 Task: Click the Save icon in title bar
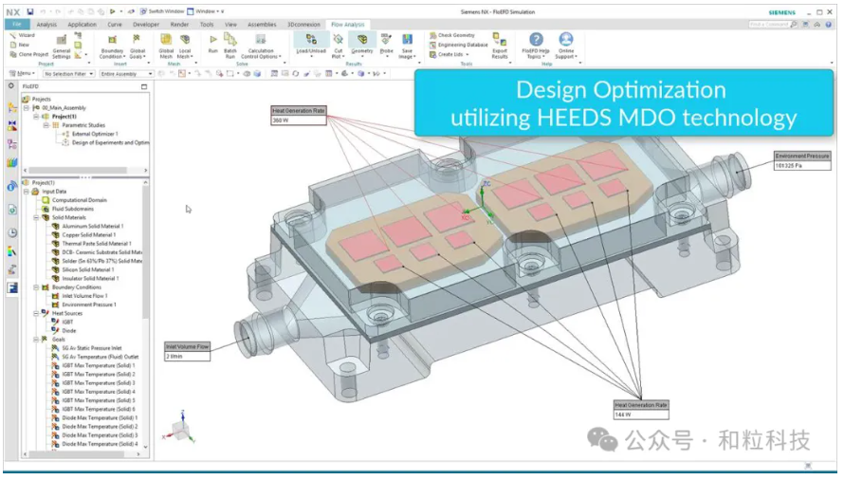coord(30,10)
